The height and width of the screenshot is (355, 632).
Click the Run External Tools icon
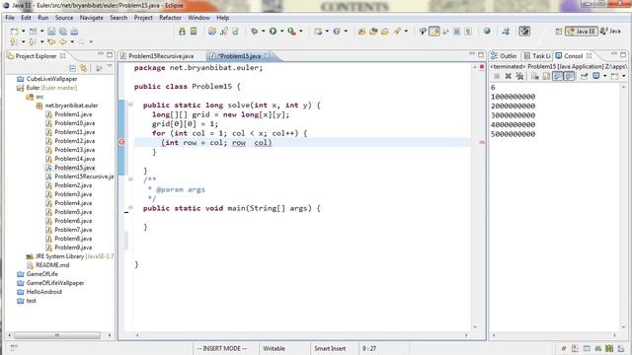click(x=291, y=31)
